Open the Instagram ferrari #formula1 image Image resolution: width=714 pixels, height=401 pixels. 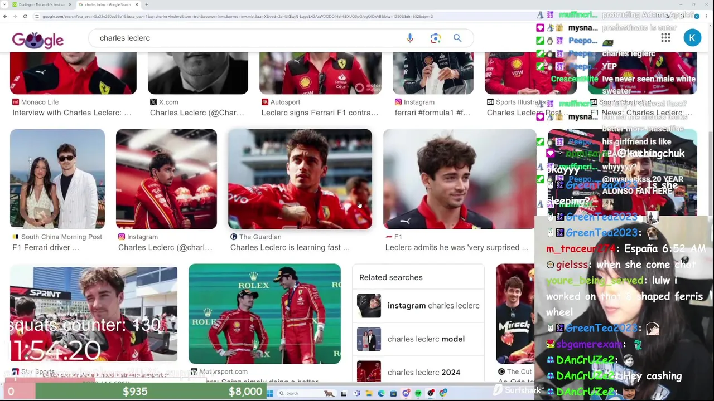[433, 73]
